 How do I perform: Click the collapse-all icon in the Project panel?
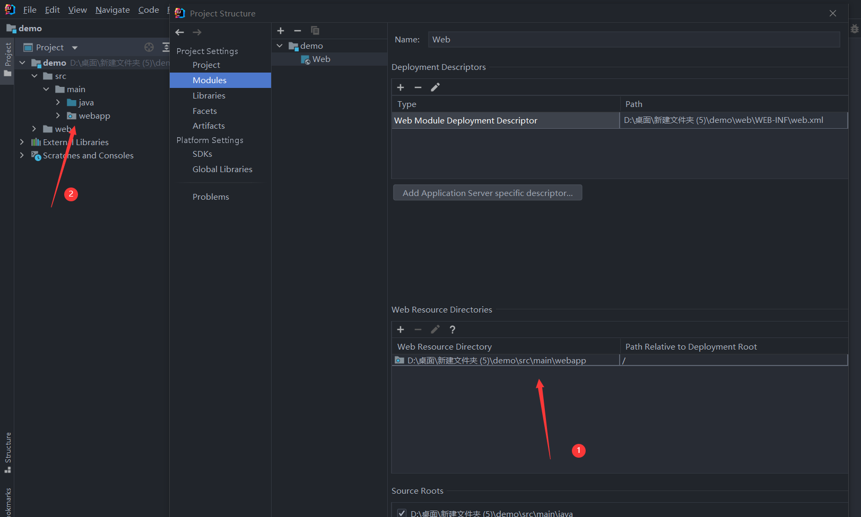(x=166, y=47)
